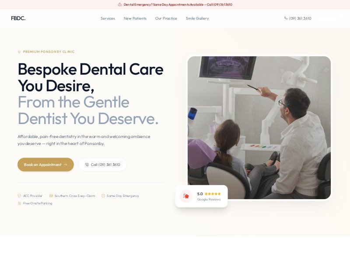Open the Smile Gallery nav link

coord(197,18)
